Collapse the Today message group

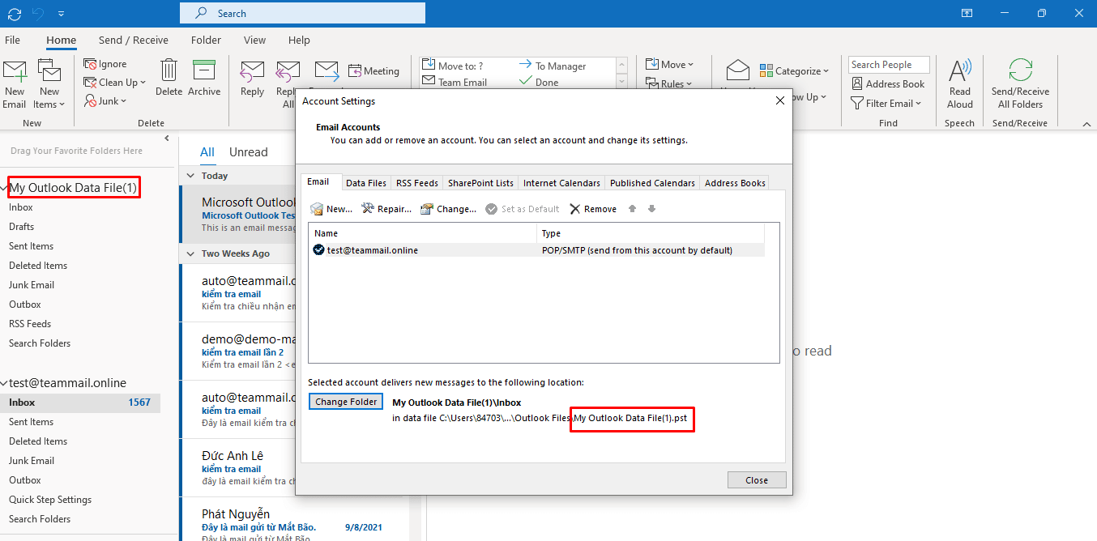click(190, 176)
